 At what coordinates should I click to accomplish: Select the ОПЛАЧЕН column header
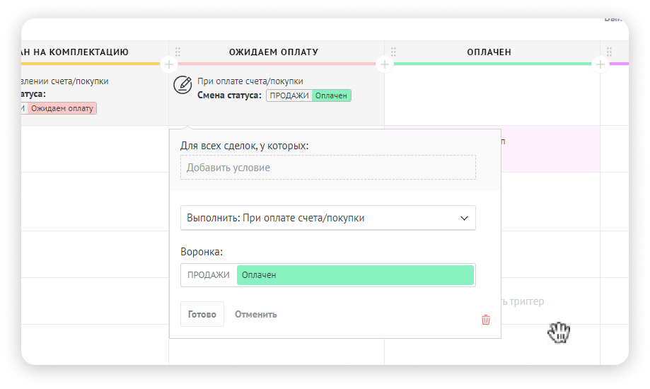489,52
